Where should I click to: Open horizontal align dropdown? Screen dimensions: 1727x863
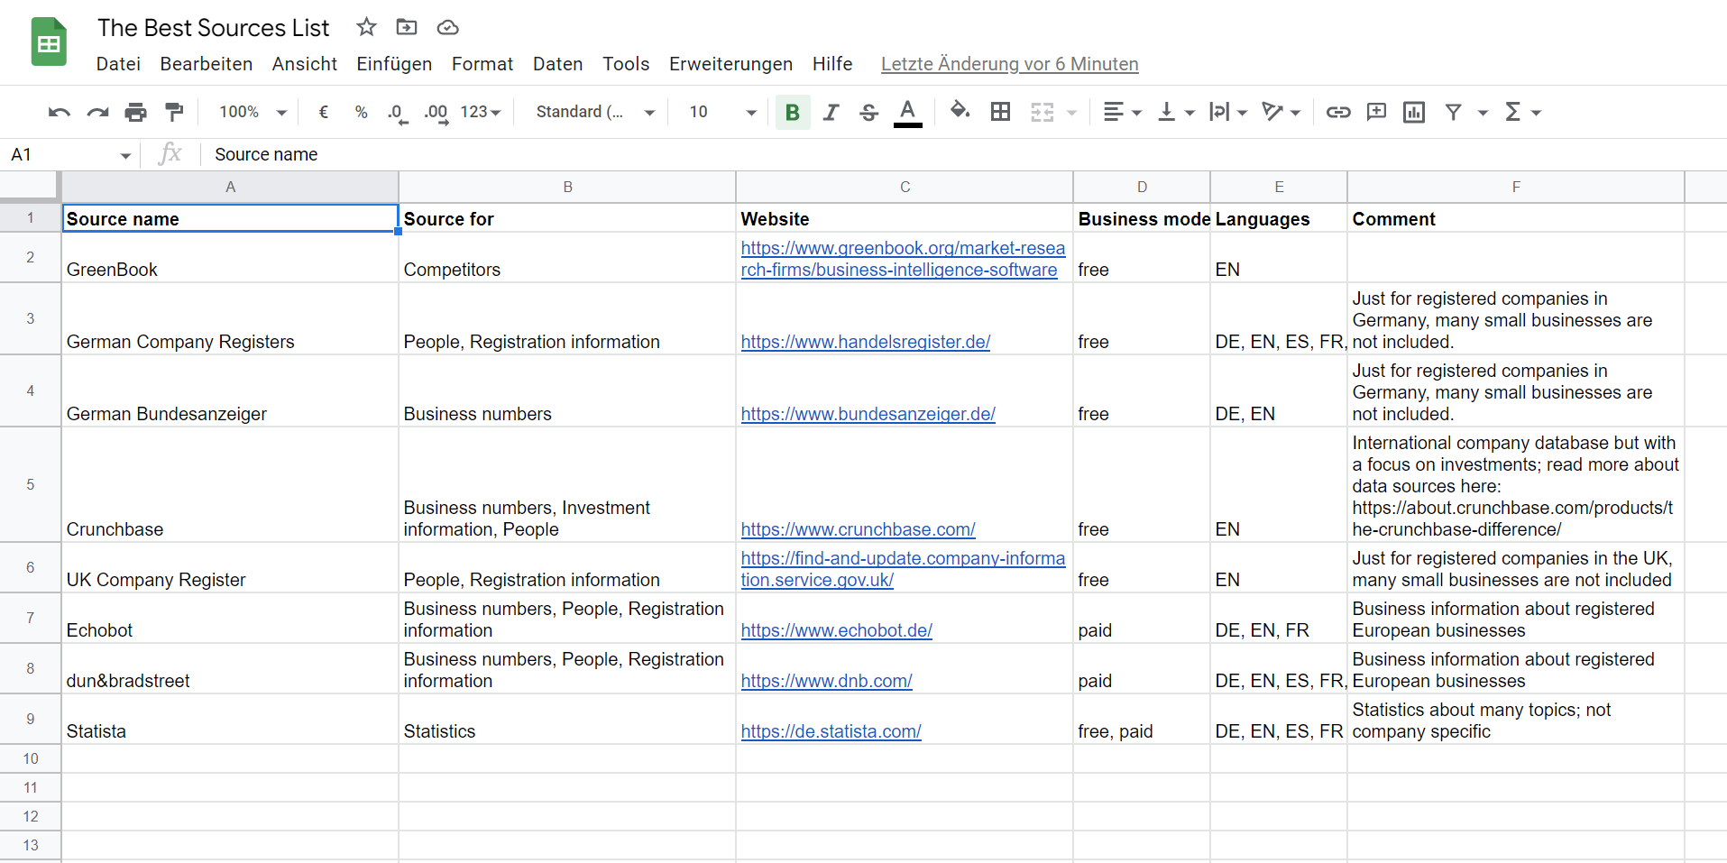point(1122,112)
